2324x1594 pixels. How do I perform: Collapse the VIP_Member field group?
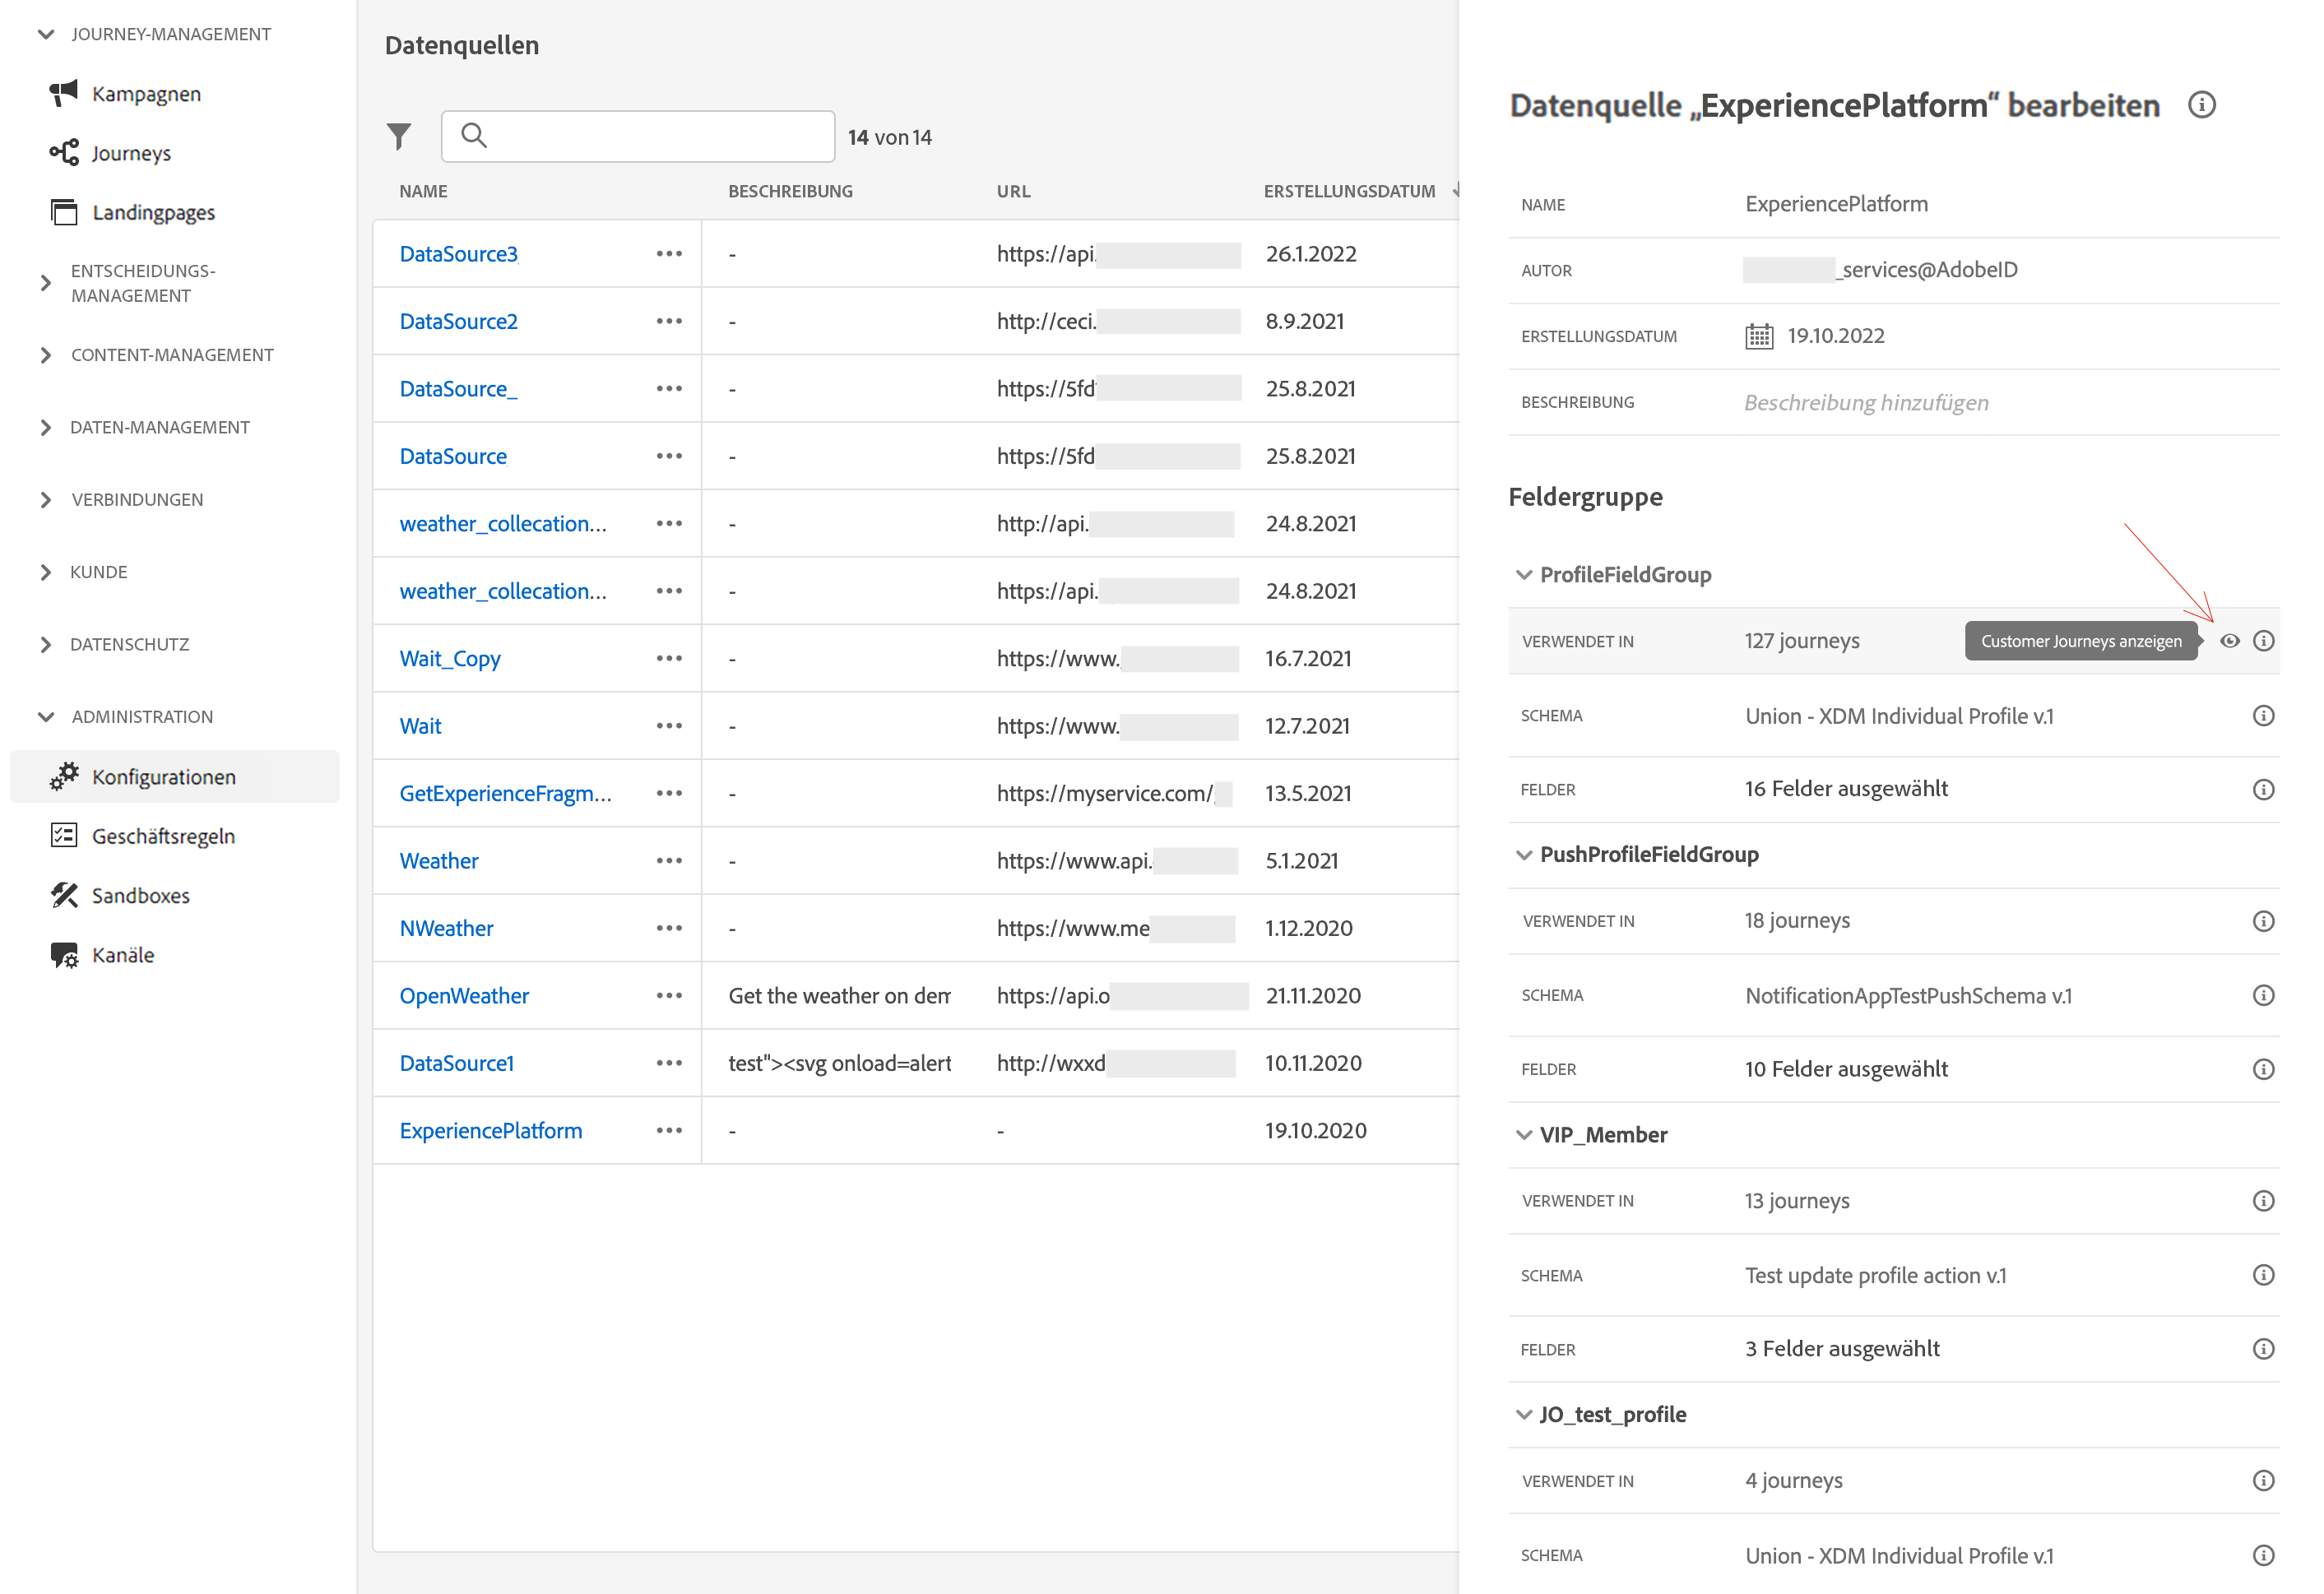[1524, 1135]
